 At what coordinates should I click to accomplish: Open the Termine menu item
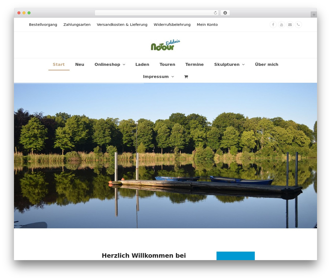click(194, 65)
